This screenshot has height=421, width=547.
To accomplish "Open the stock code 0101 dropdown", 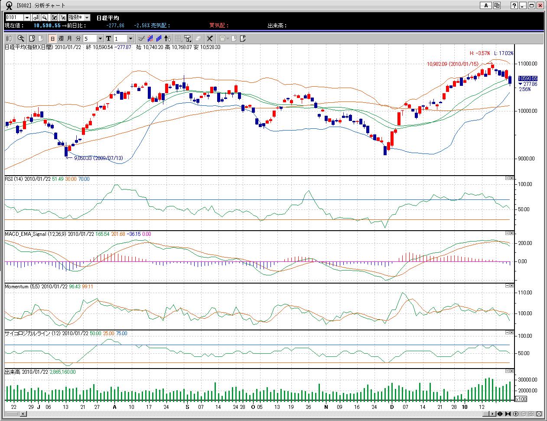I will pyautogui.click(x=27, y=17).
